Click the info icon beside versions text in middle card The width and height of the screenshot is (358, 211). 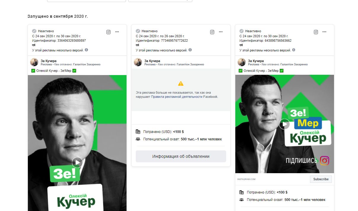point(190,50)
